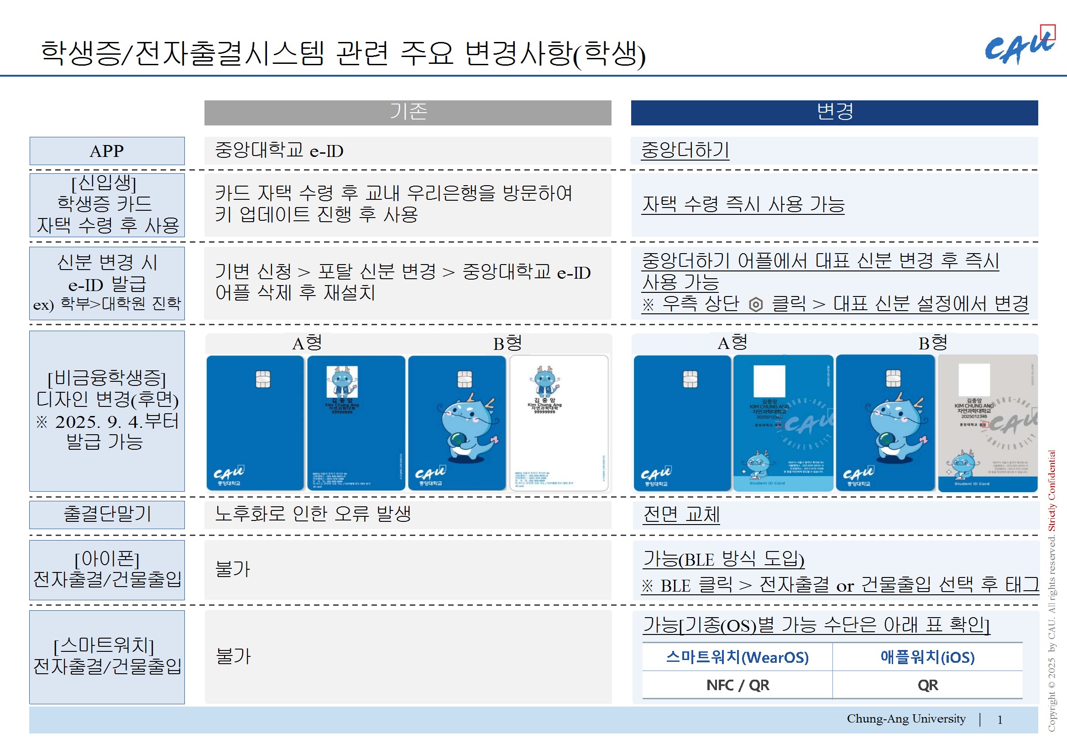Click the B형 label in the 변경 column
This screenshot has height=754, width=1067.
933,343
